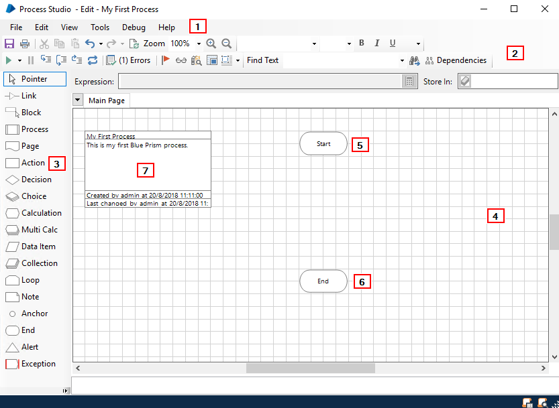Click the Save icon in the toolbar
The width and height of the screenshot is (559, 408).
(9, 44)
